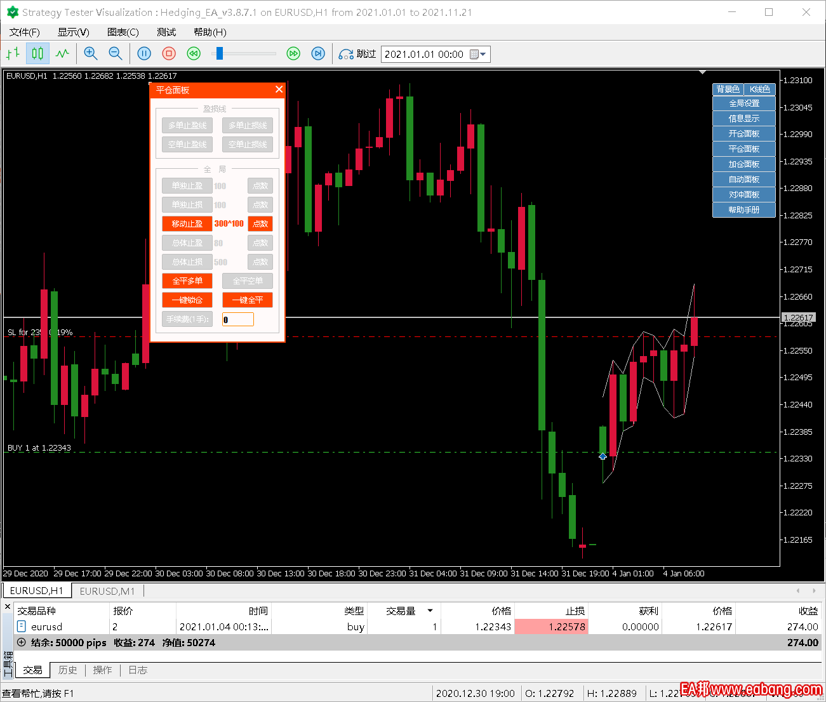
Task: Click the 手续费 commission input field
Action: click(238, 319)
